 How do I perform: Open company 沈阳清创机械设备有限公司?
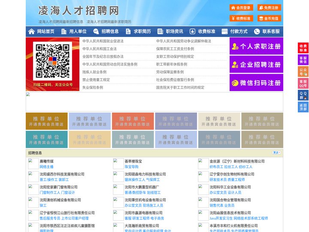(x=61, y=200)
